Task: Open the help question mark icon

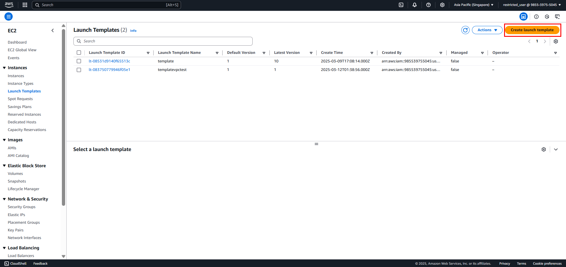Action: (x=428, y=5)
